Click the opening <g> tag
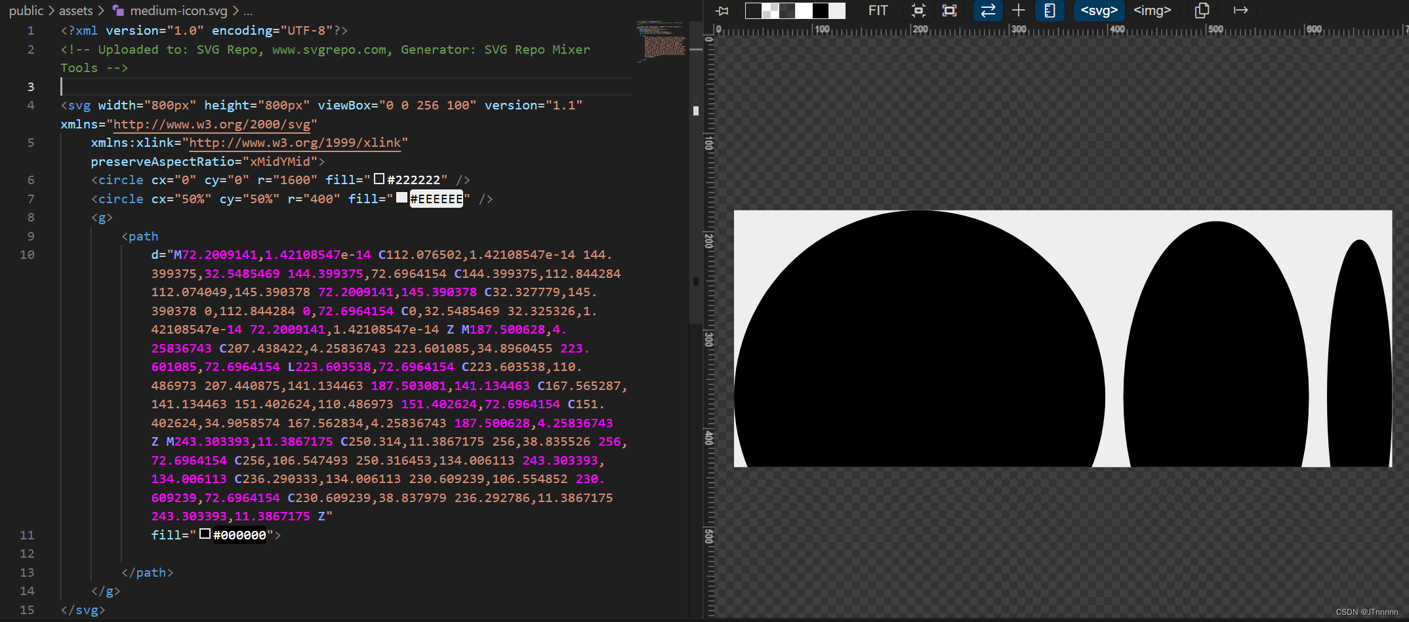This screenshot has width=1409, height=622. tap(102, 217)
